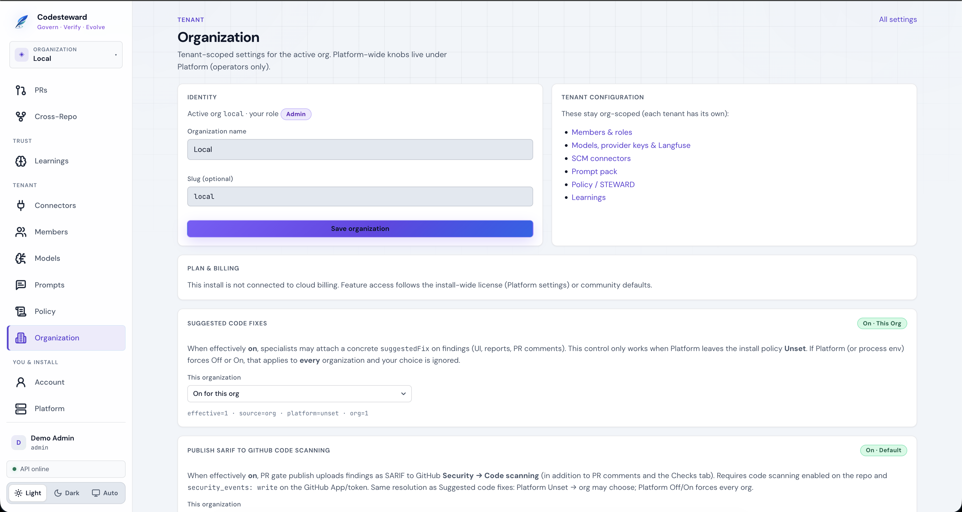This screenshot has width=962, height=512.
Task: Open the Learnings link in Tenant Configuration
Action: [x=588, y=198]
